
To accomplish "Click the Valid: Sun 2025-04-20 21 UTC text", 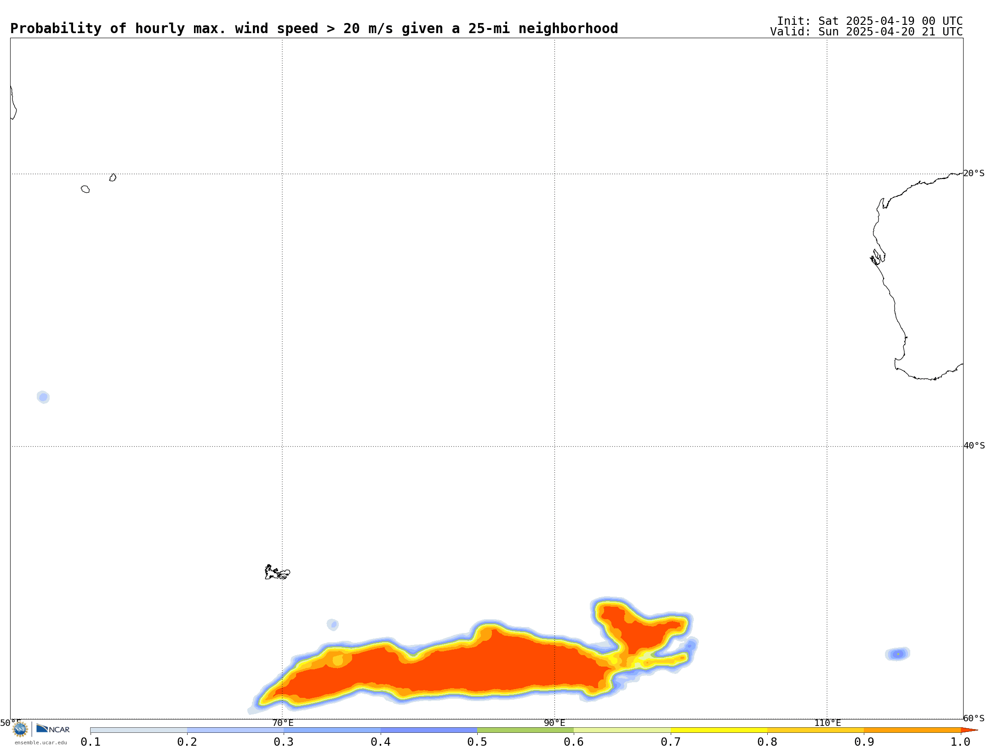I will tap(867, 32).
